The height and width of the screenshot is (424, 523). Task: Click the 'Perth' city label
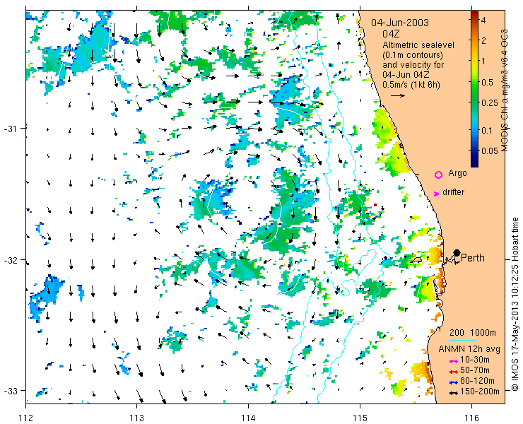point(473,258)
